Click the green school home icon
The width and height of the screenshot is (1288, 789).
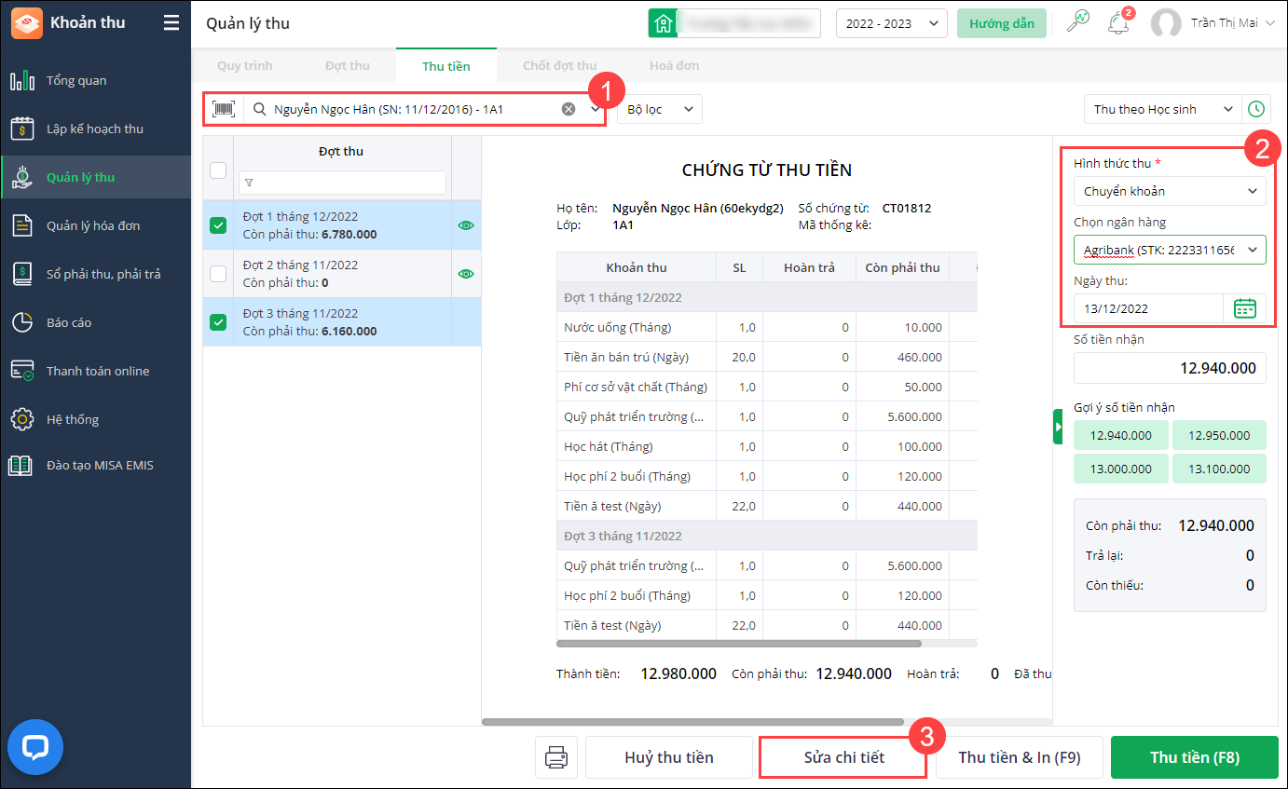pyautogui.click(x=662, y=23)
